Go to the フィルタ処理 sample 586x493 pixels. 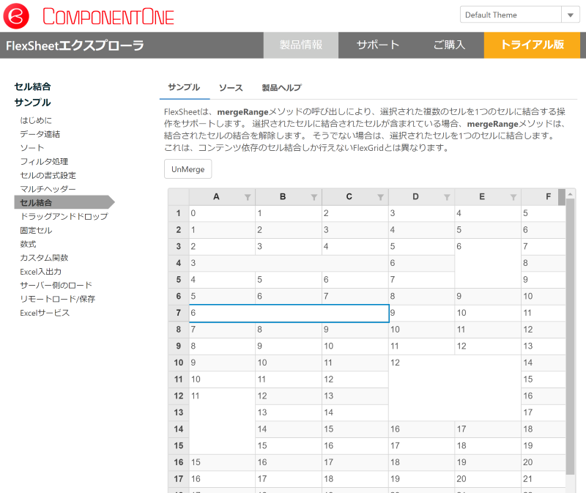tap(44, 161)
